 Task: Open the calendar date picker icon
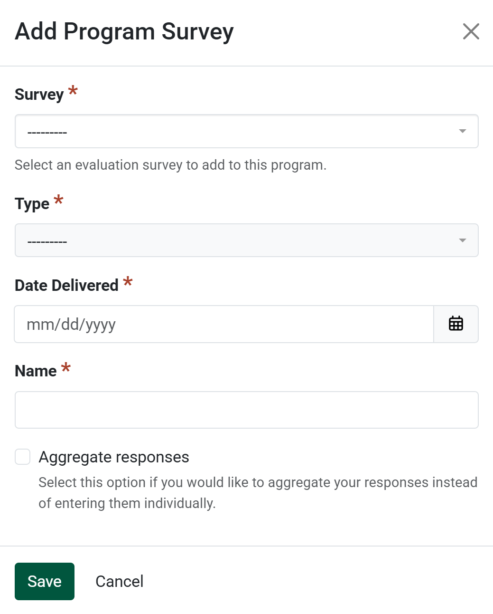coord(456,324)
